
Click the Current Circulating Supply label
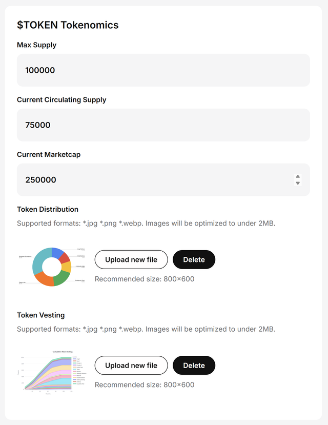[61, 100]
